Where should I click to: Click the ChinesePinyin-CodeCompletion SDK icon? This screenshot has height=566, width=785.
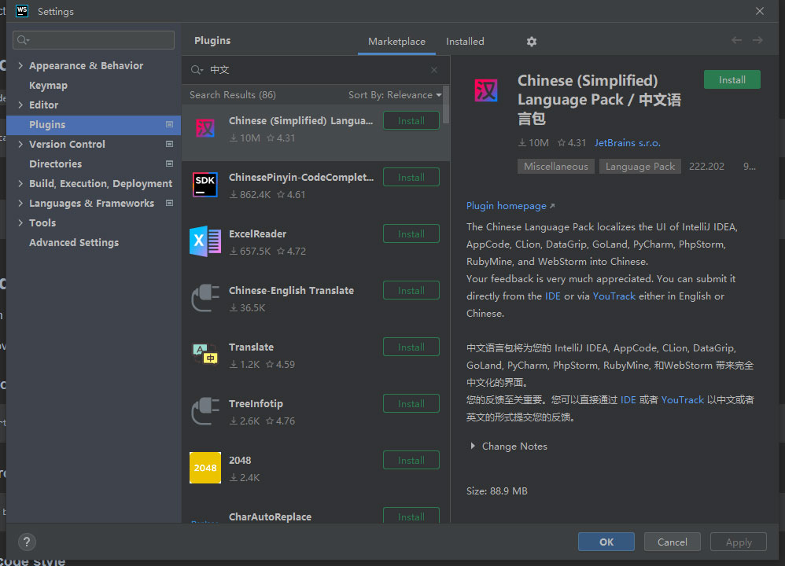pos(205,185)
